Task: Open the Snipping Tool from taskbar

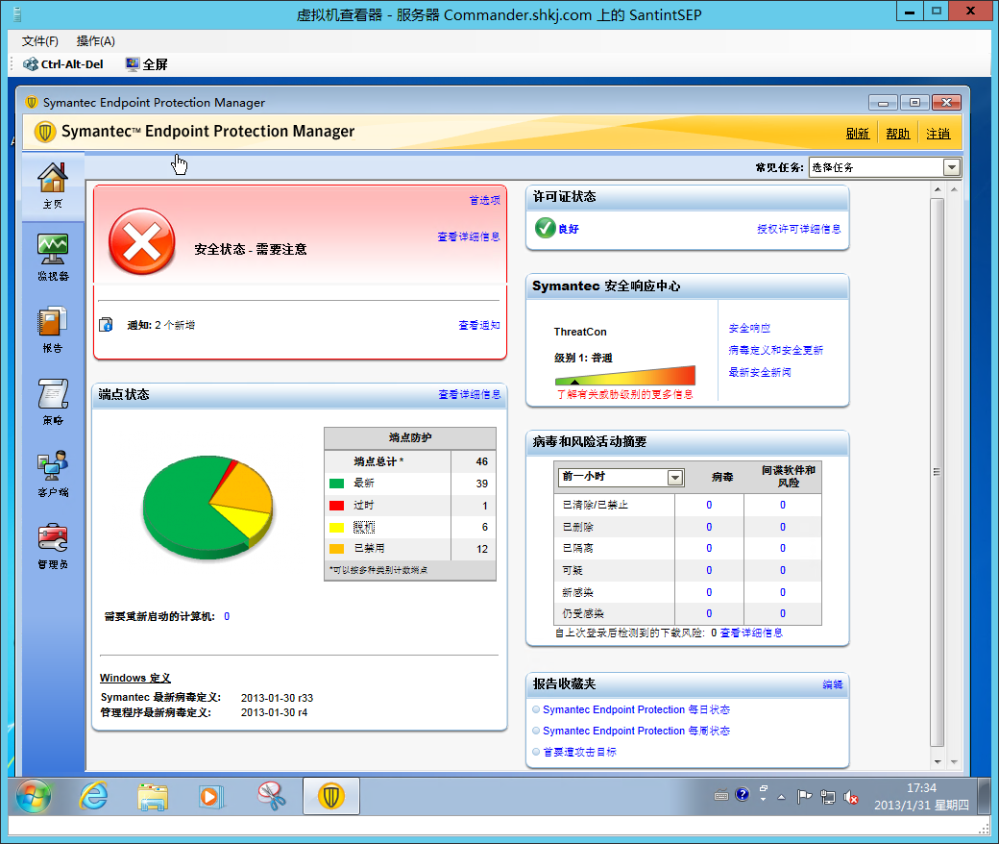Action: 272,797
